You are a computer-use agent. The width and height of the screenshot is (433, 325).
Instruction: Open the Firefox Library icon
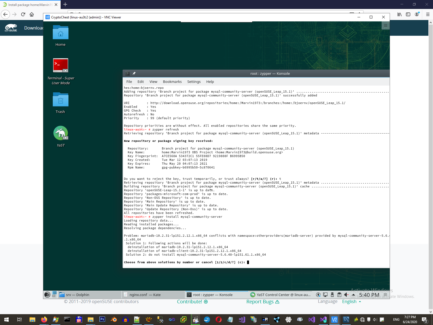399,14
